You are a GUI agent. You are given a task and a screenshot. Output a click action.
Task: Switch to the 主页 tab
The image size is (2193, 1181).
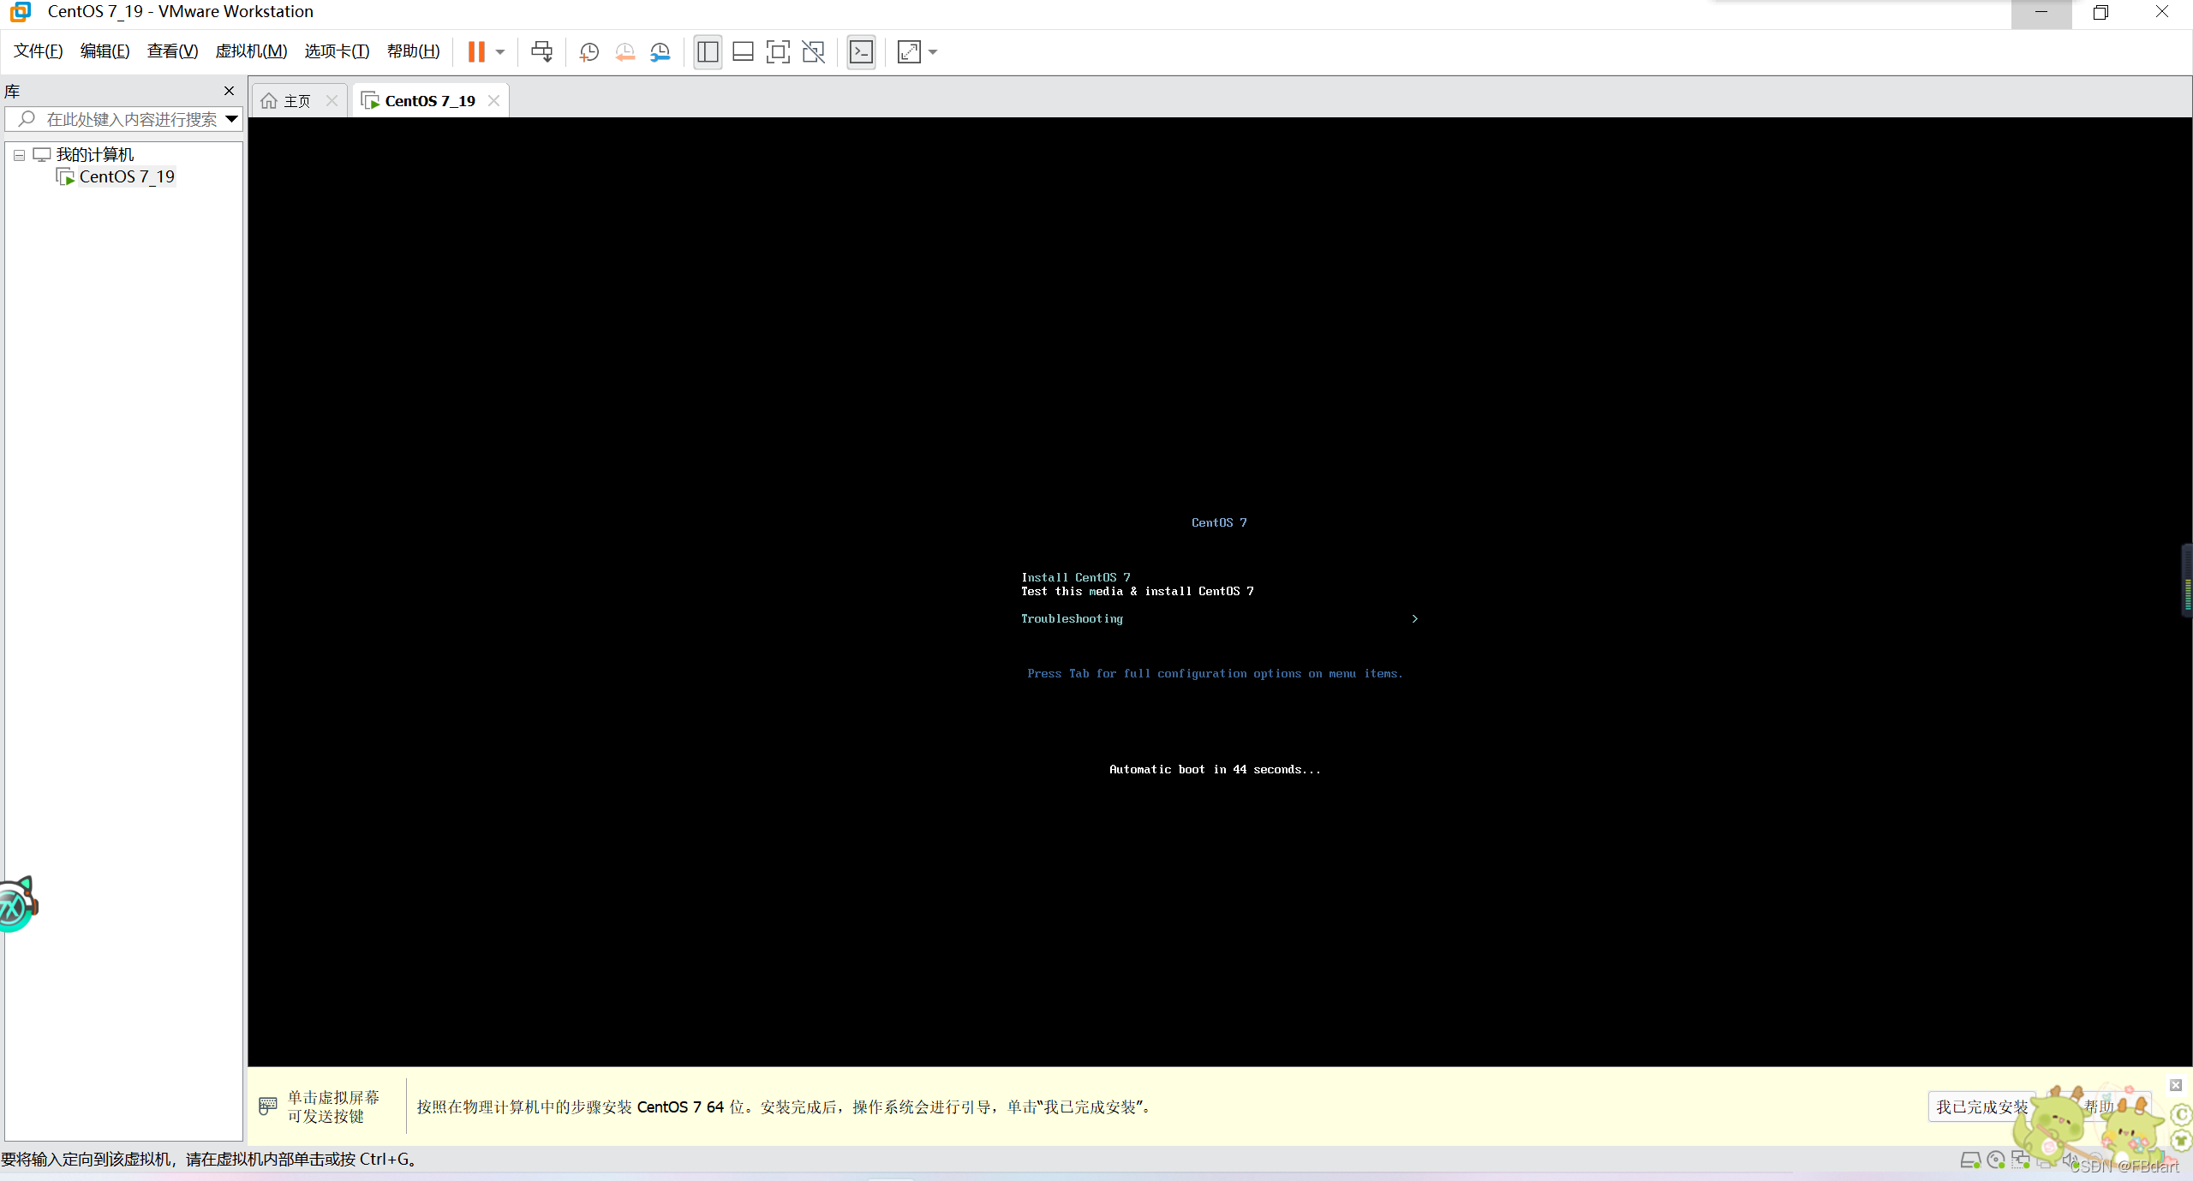point(296,101)
